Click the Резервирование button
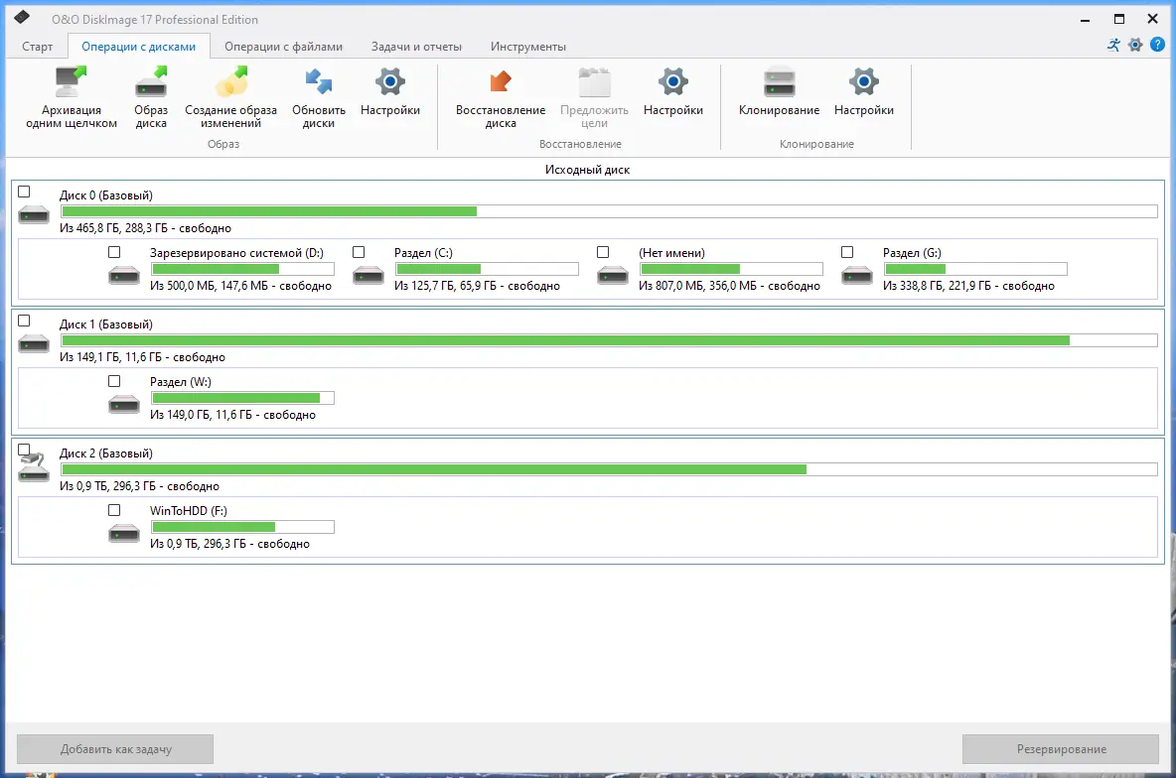 (x=1061, y=749)
